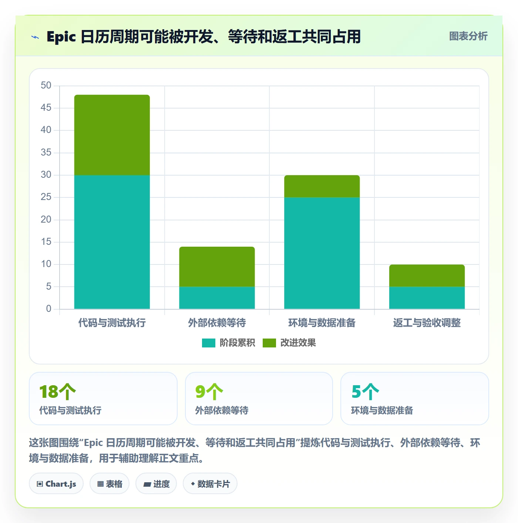Toggle the 改进效果 legend item
The image size is (518, 523).
289,343
